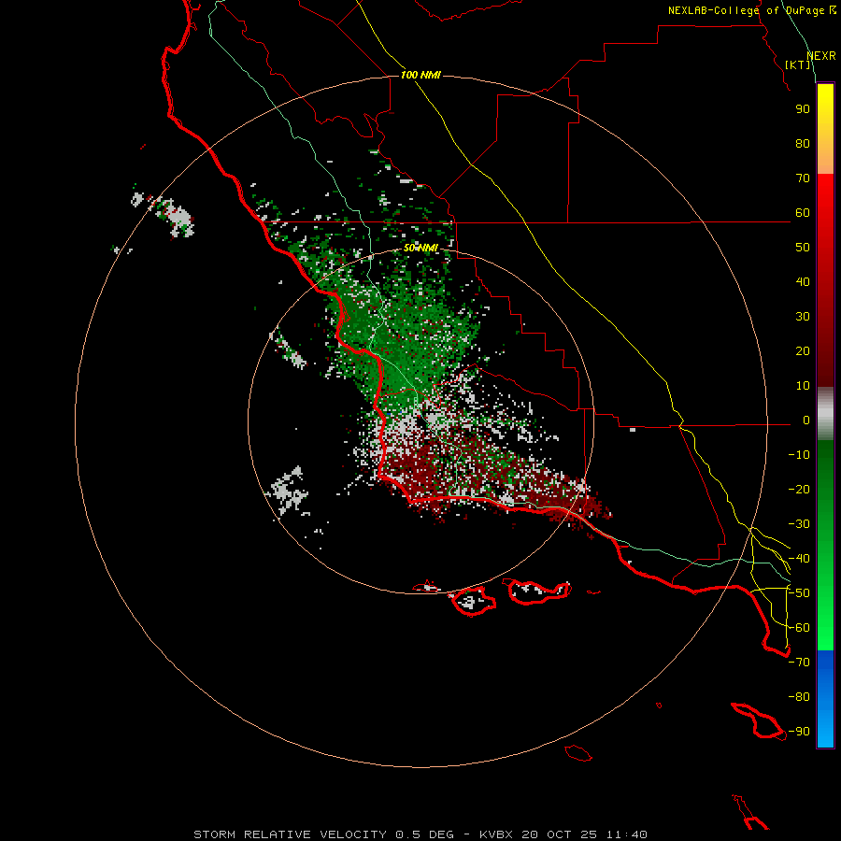Click the Storm Relative Velocity caption at bottom
The height and width of the screenshot is (841, 841).
(420, 834)
